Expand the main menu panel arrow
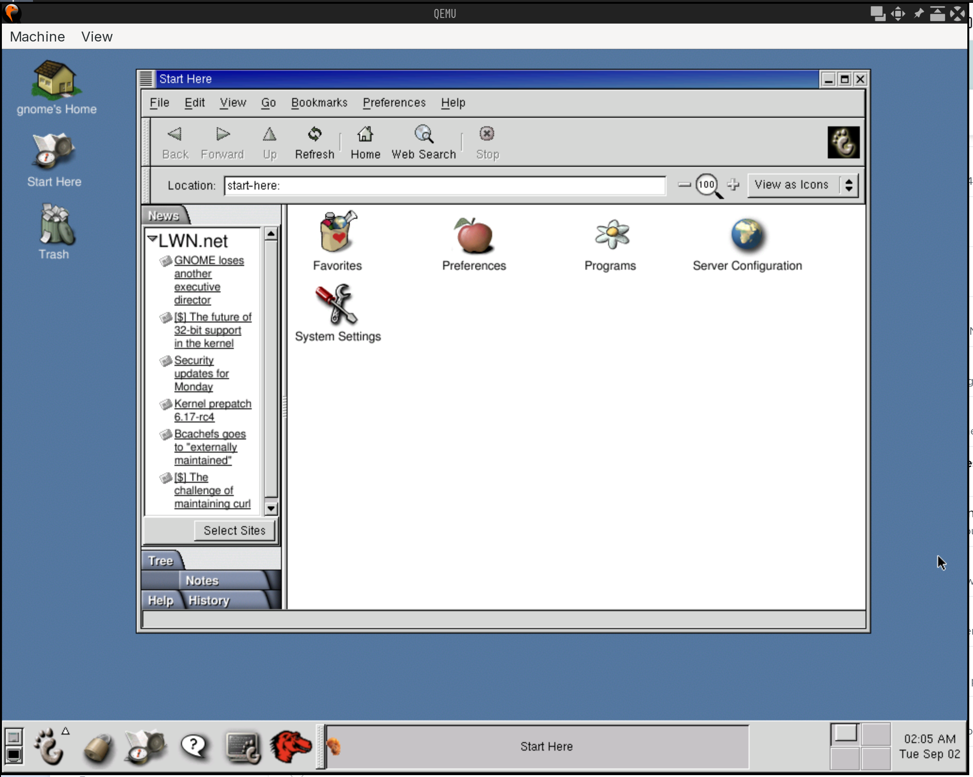 point(66,731)
